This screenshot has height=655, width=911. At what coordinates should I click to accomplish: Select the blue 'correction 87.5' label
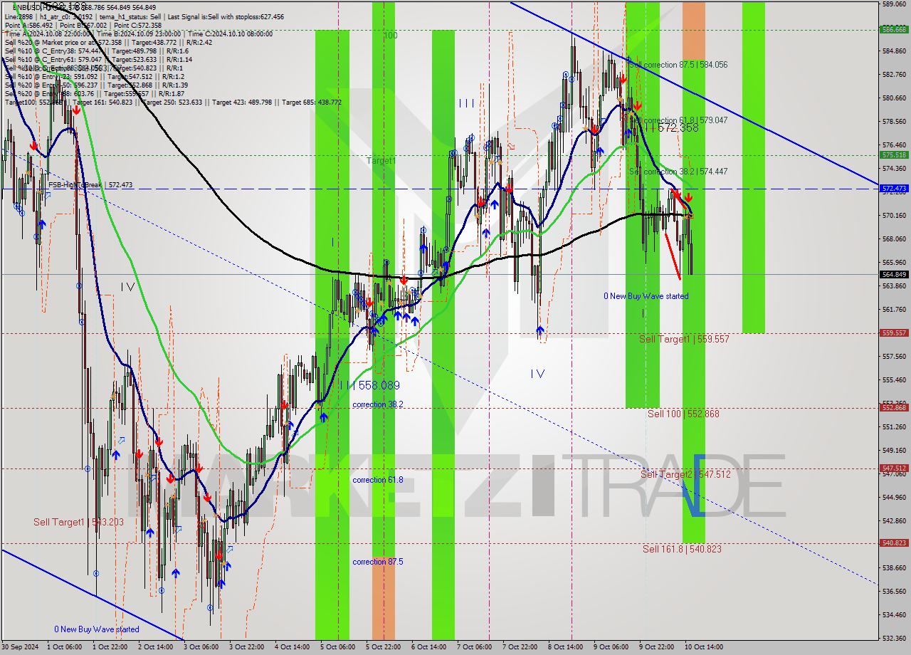click(378, 562)
